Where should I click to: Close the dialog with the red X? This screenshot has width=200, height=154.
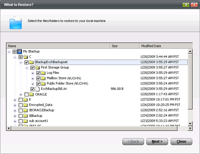click(194, 5)
